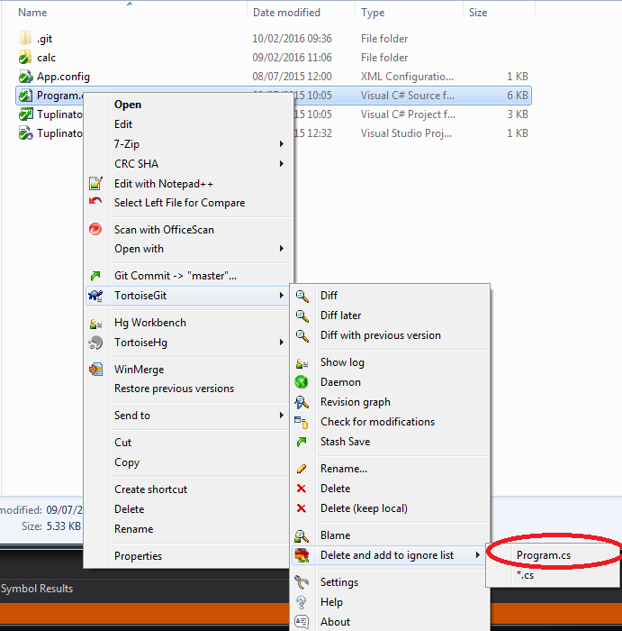Click the red OfficeScan icon
This screenshot has width=622, height=631.
(x=95, y=229)
